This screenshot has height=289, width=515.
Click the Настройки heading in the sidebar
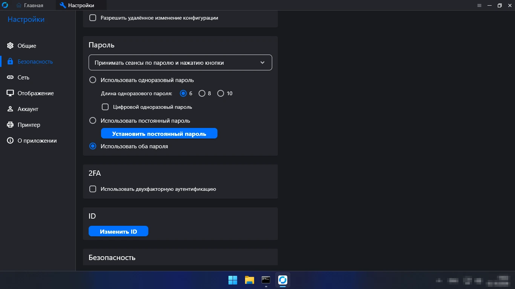point(26,20)
